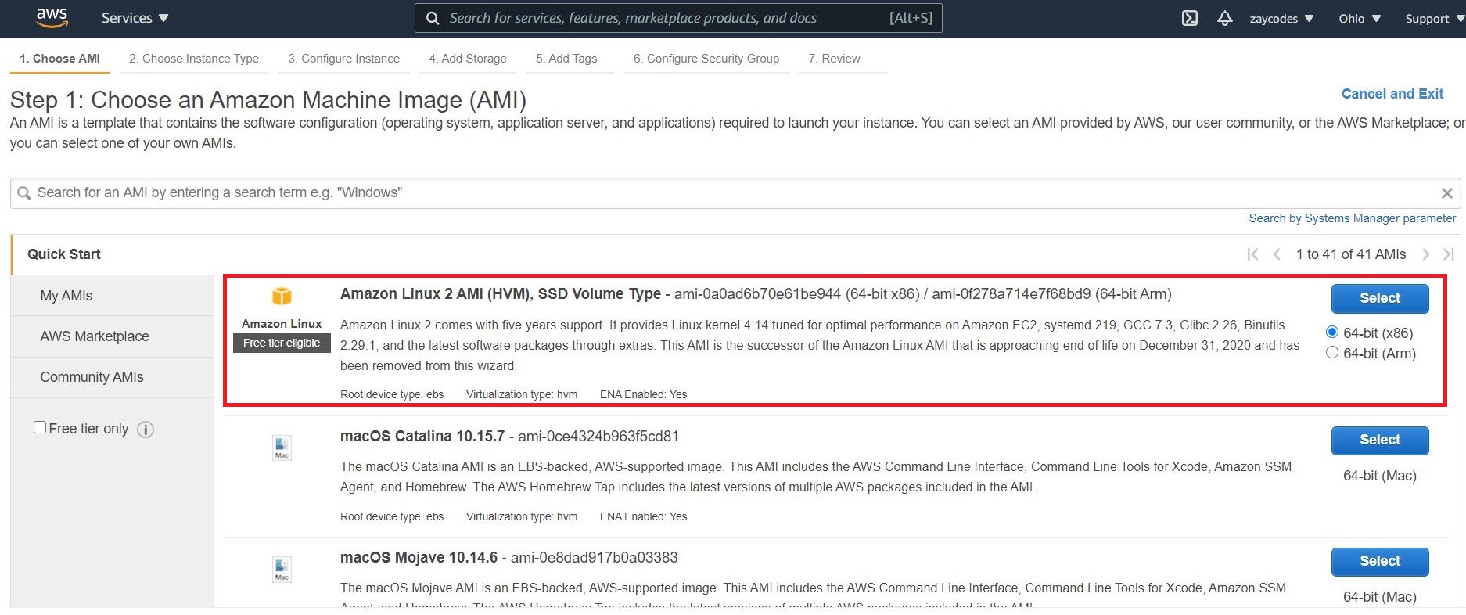Viewport: 1466px width, 615px height.
Task: Go to first page of AMIs
Action: click(1252, 254)
